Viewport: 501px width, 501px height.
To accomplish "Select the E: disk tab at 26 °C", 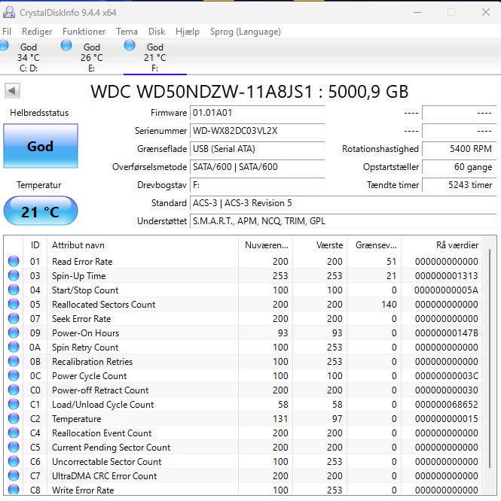I will (x=91, y=57).
